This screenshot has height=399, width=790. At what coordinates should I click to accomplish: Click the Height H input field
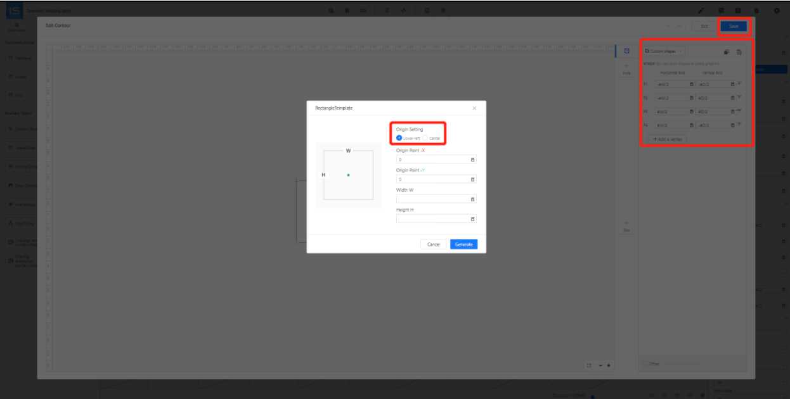click(436, 218)
